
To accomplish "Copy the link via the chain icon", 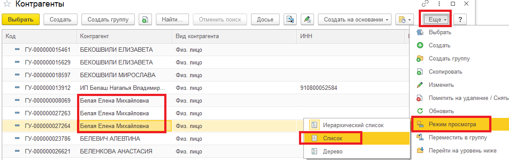I will (x=425, y=4).
